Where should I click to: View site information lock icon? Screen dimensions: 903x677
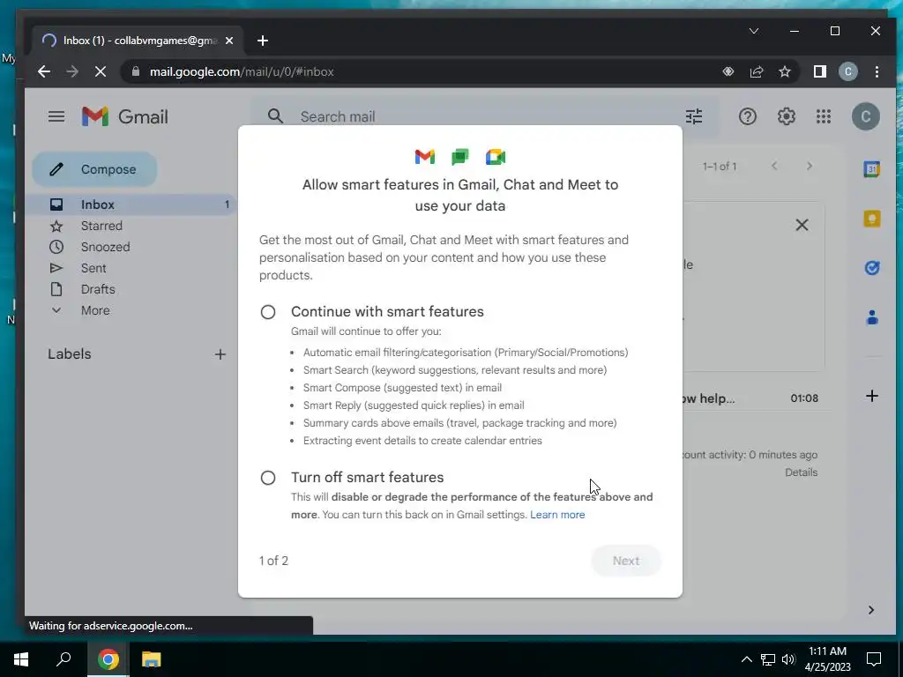tap(136, 71)
